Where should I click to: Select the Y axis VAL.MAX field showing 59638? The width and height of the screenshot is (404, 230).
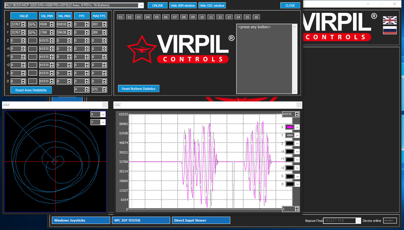pyautogui.click(x=64, y=33)
